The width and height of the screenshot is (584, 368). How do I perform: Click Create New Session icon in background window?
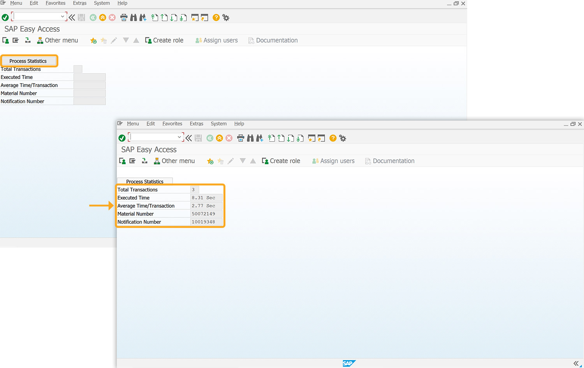195,18
